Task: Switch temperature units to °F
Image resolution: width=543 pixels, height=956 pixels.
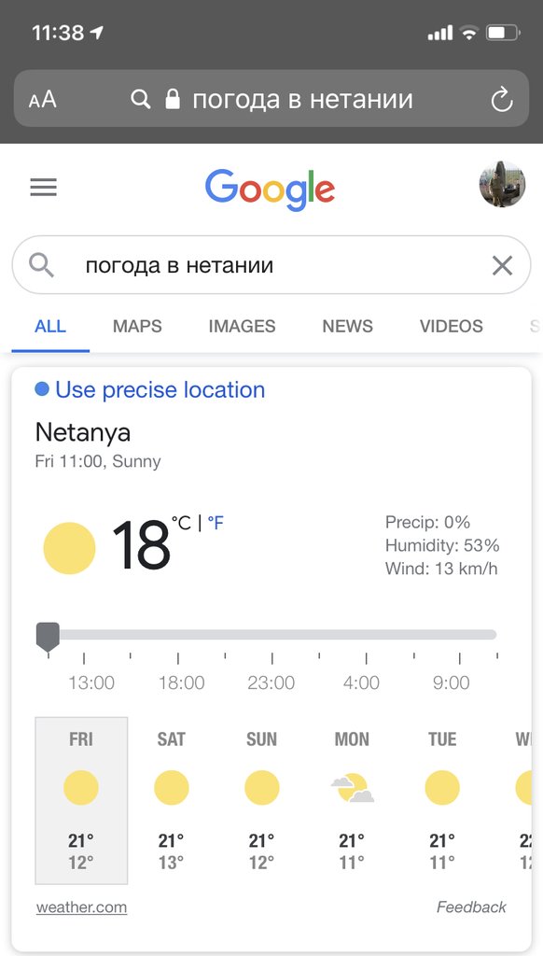Action: [216, 523]
